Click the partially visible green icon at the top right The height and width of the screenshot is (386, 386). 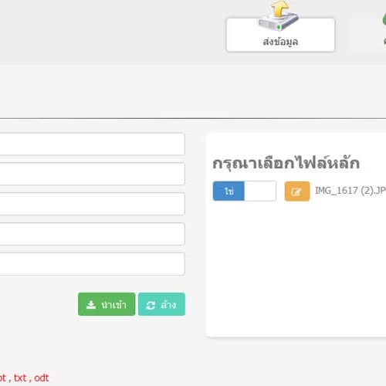[x=384, y=19]
